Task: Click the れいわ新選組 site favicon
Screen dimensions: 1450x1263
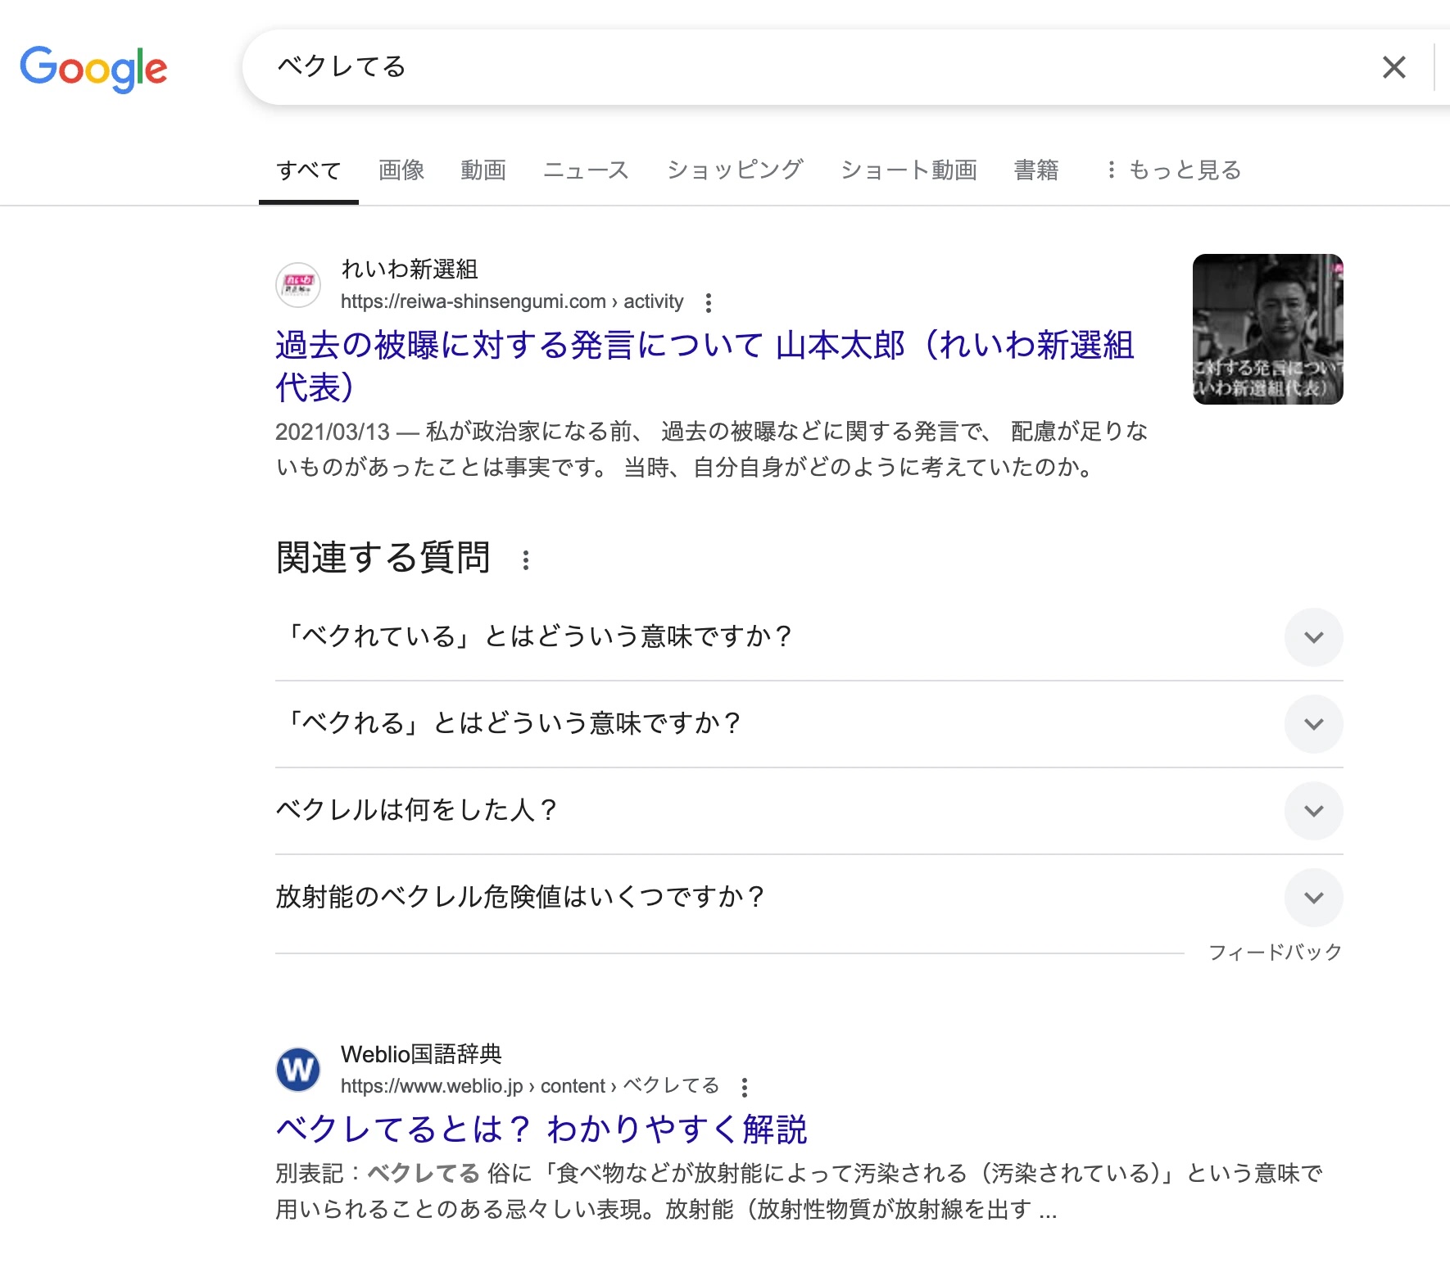Action: (298, 285)
